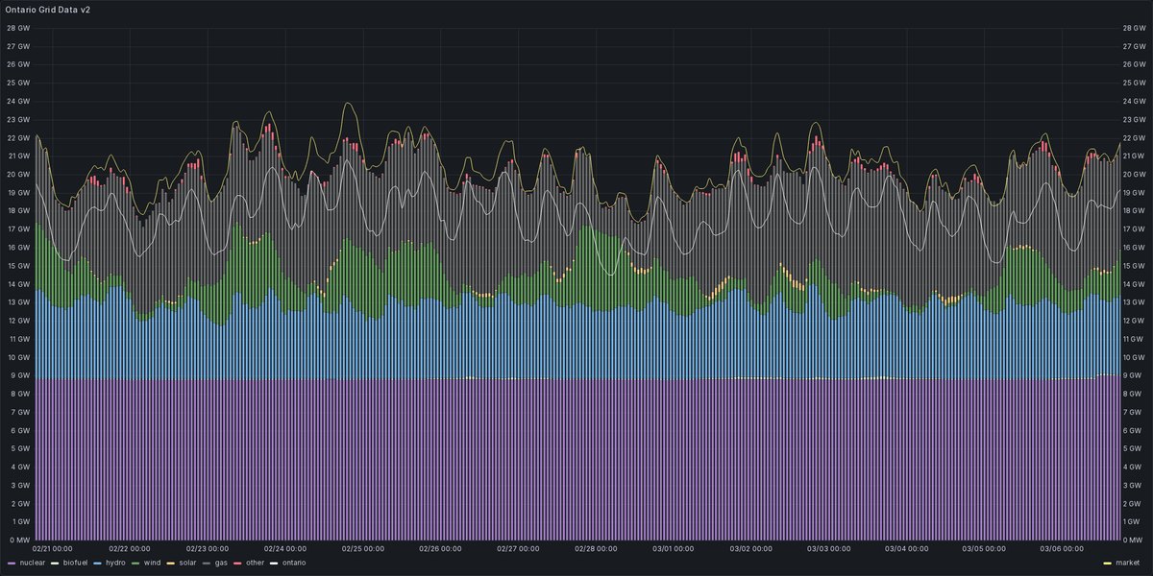The image size is (1153, 576).
Task: Click the hydro series color marker
Action: 96,563
